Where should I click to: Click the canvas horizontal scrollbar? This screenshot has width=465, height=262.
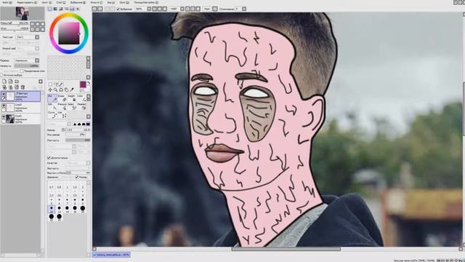286,249
